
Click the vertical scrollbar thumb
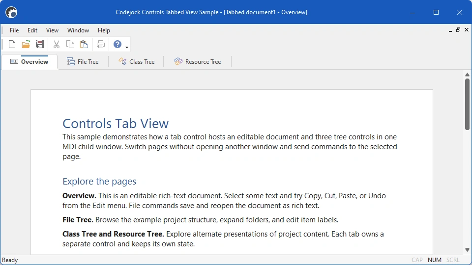click(x=467, y=104)
